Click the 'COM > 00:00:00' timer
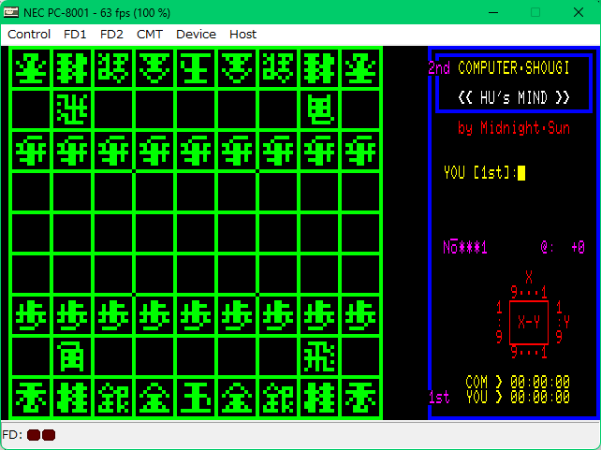 pos(518,383)
